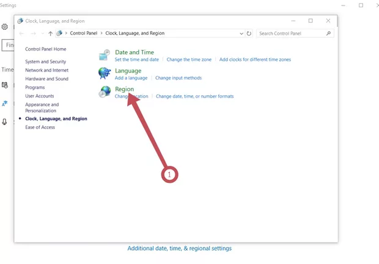Viewport: 379px width, 264px height.
Task: Click Change date, time, or number formats
Action: (194, 96)
